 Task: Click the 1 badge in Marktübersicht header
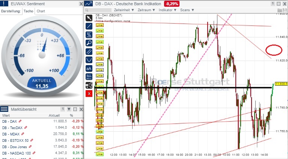(63, 109)
